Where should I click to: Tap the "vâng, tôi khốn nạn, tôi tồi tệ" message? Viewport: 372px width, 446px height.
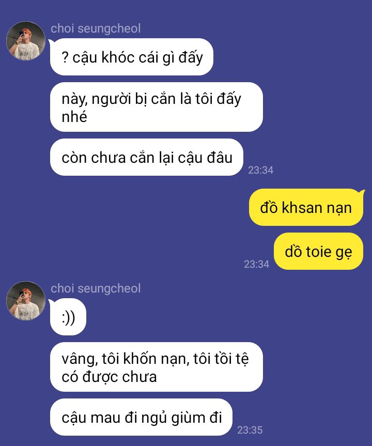(x=157, y=367)
